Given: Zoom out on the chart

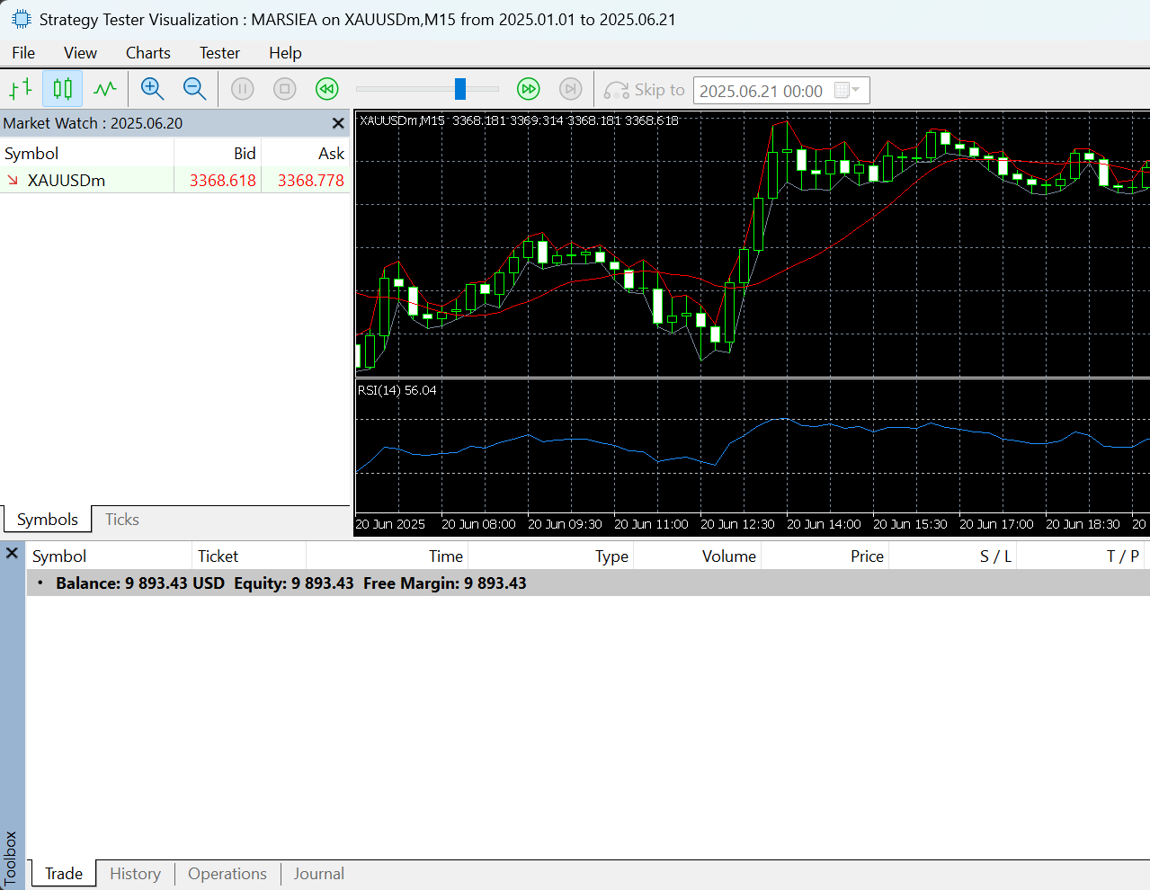Looking at the screenshot, I should coord(194,89).
